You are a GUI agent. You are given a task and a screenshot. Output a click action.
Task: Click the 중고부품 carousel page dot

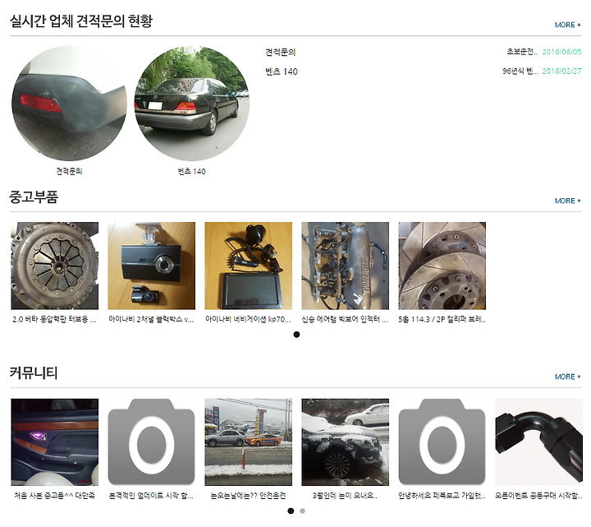coord(296,335)
